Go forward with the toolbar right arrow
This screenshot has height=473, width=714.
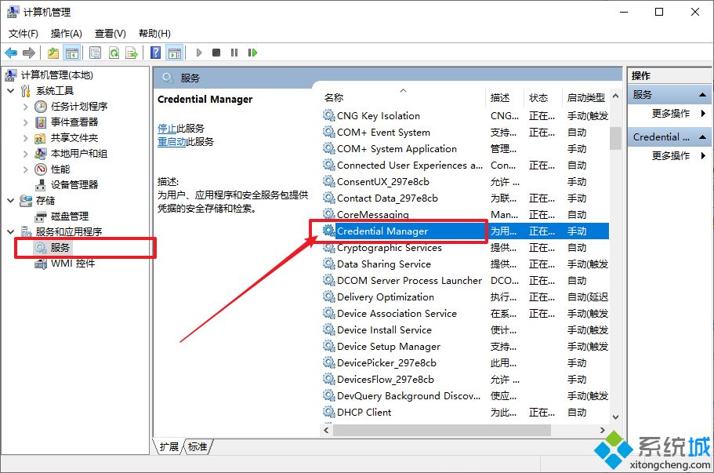click(x=29, y=53)
